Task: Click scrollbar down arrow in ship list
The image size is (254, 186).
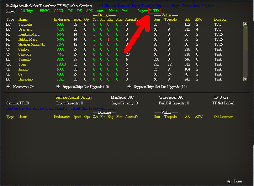Action: (x=245, y=79)
